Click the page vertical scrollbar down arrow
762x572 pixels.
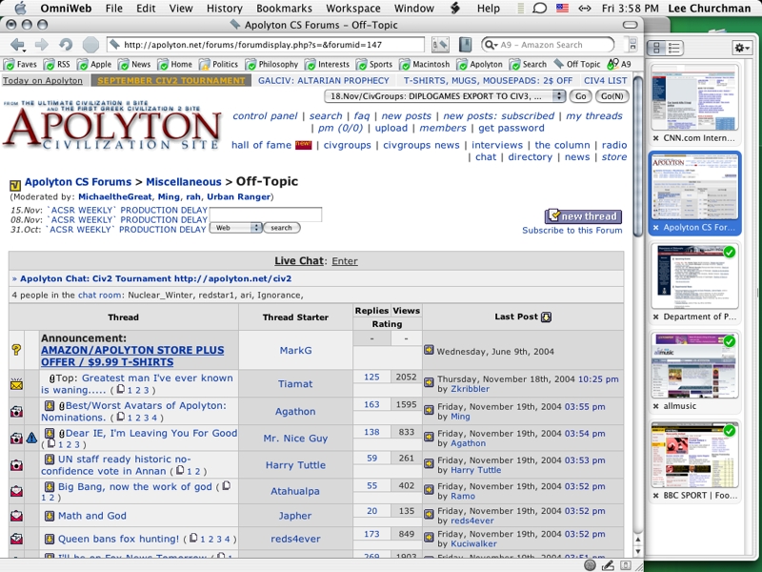point(636,551)
